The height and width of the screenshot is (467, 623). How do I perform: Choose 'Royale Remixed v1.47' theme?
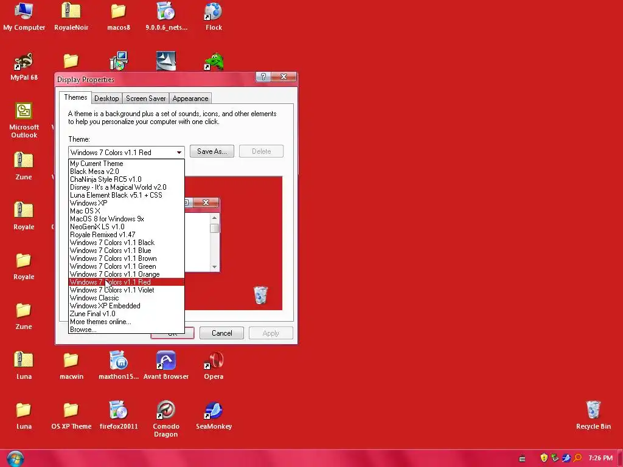127,235
